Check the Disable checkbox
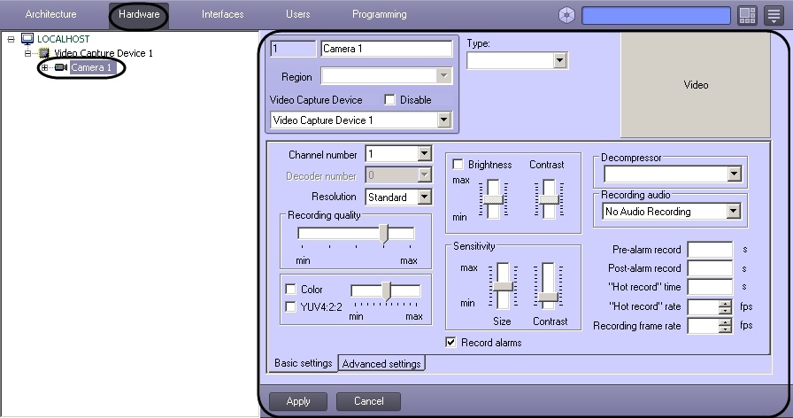Viewport: 793px width, 418px height. click(x=390, y=100)
